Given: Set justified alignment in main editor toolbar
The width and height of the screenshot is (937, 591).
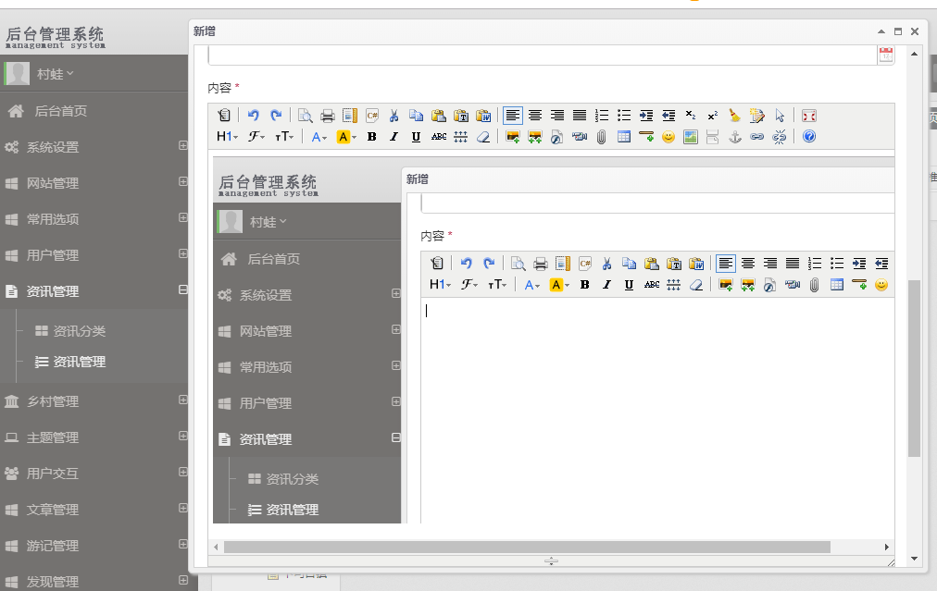Looking at the screenshot, I should (580, 116).
